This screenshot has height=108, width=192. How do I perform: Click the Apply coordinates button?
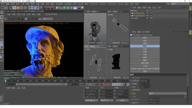[122, 100]
